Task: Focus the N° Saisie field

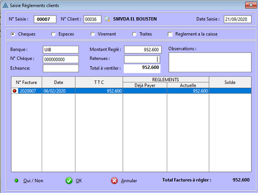Action: (x=45, y=19)
